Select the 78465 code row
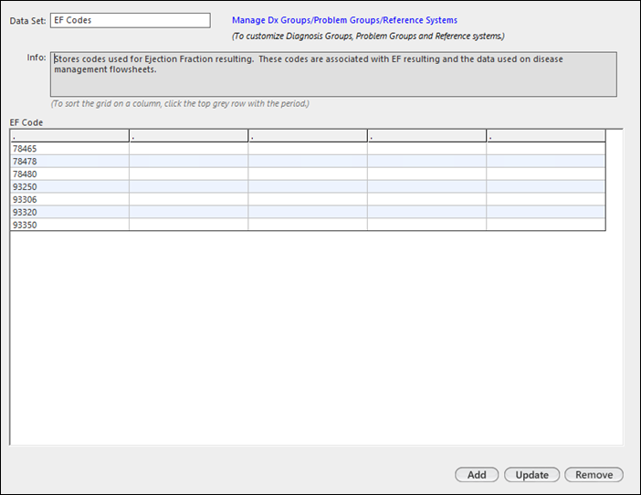This screenshot has height=495, width=641. pos(308,149)
